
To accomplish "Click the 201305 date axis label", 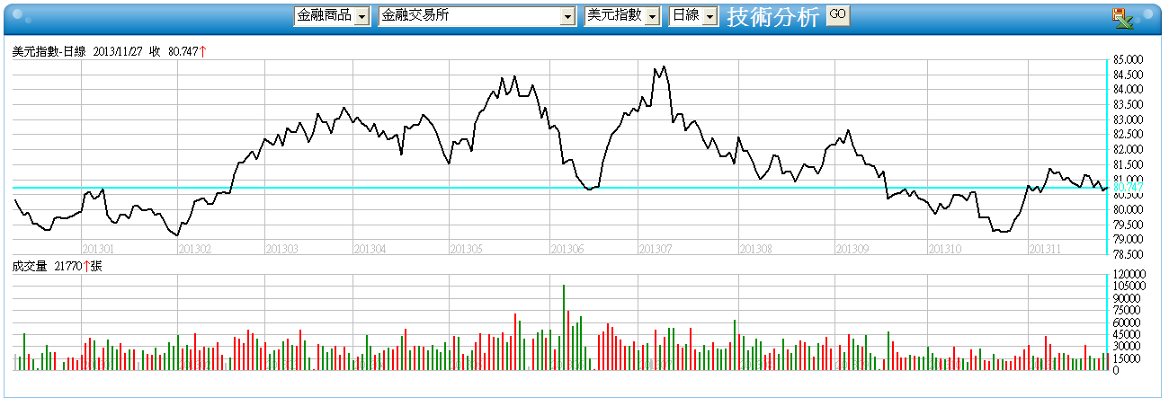I will point(467,248).
